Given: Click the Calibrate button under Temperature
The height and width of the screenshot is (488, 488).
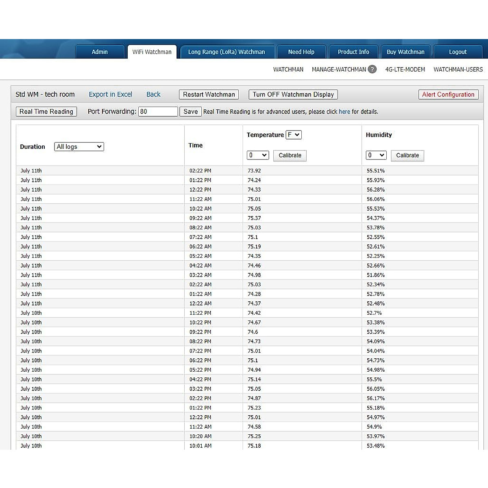Looking at the screenshot, I should pyautogui.click(x=290, y=156).
